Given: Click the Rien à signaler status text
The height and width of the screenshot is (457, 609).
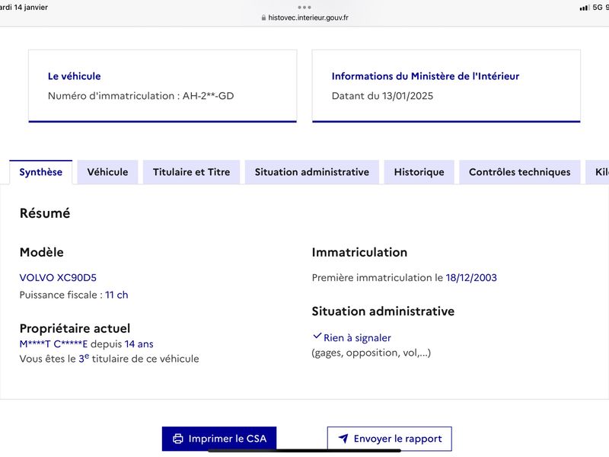Looking at the screenshot, I should pyautogui.click(x=357, y=338).
